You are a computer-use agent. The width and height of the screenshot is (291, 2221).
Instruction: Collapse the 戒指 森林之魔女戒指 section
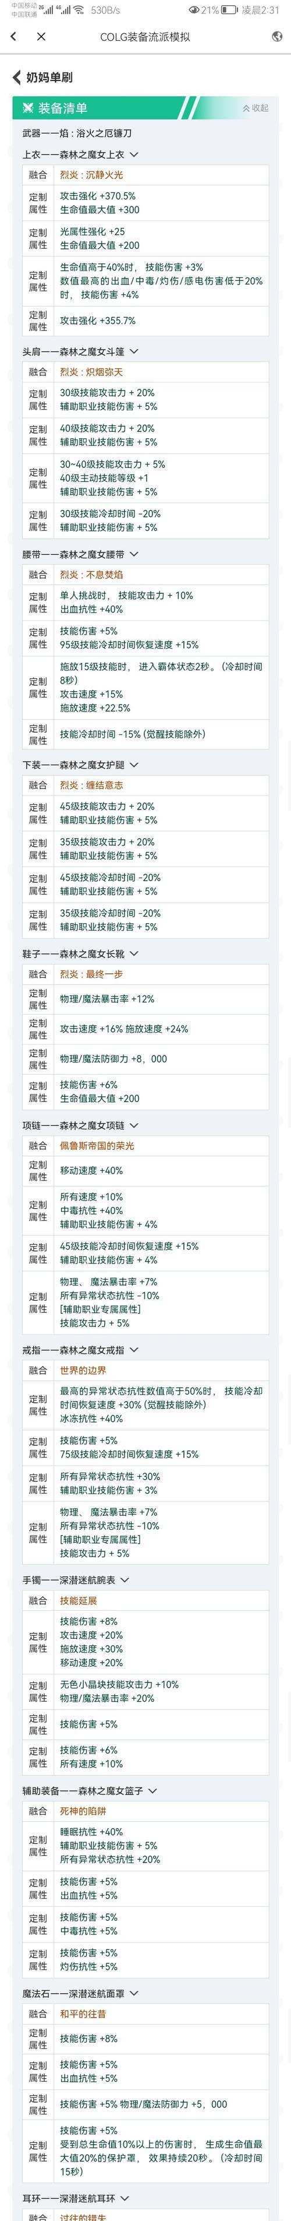click(133, 1349)
